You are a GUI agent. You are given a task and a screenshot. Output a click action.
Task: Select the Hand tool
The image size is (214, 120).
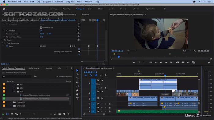click(77, 94)
